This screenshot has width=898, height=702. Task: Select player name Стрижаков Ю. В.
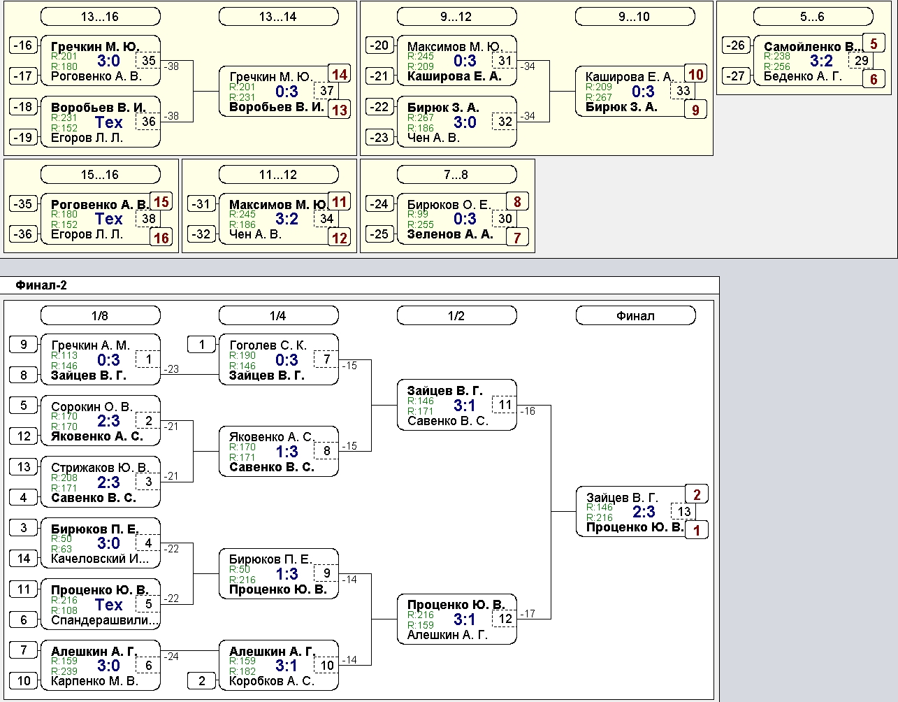tap(100, 467)
